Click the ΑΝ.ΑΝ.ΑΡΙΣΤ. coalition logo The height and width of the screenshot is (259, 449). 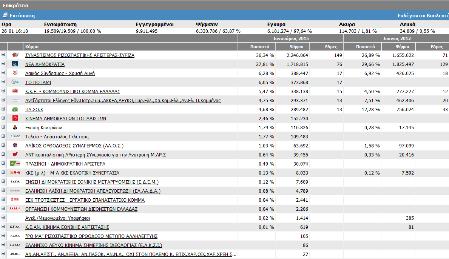pos(15,254)
